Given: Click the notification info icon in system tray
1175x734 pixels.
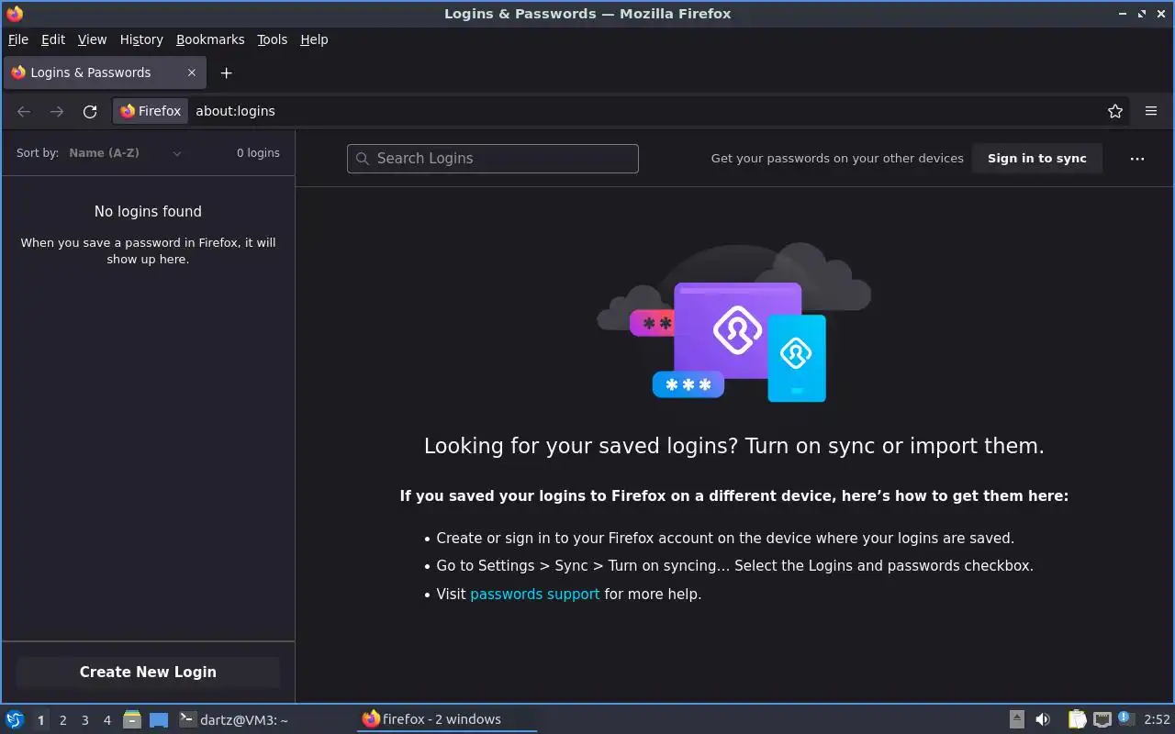Looking at the screenshot, I should click(x=1126, y=718).
